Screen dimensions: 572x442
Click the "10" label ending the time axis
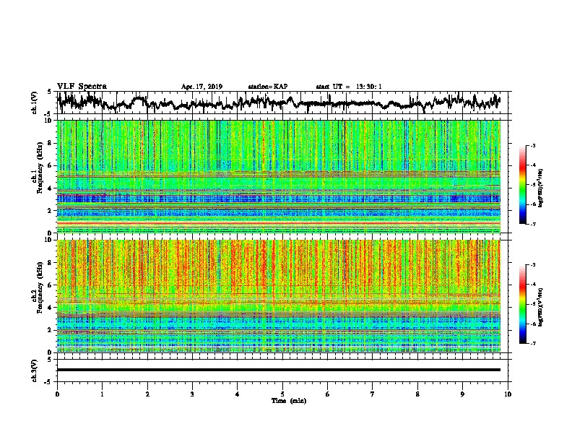508,394
